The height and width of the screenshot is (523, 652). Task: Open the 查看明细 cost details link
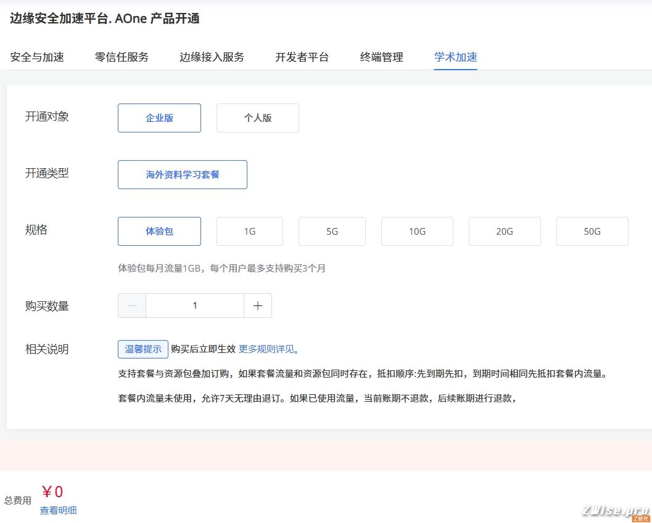pyautogui.click(x=58, y=510)
